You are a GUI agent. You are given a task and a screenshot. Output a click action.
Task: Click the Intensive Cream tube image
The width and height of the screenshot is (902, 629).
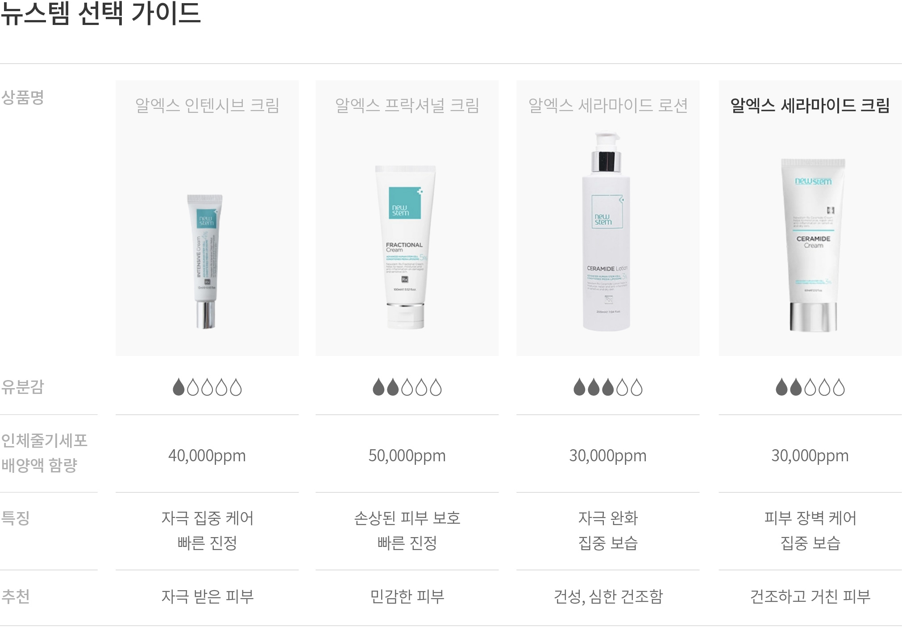(205, 261)
